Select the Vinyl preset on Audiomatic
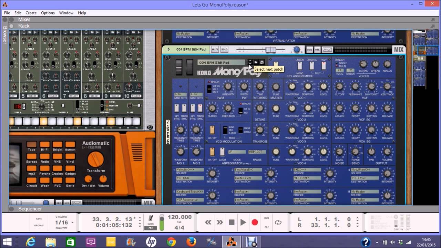 (70, 156)
